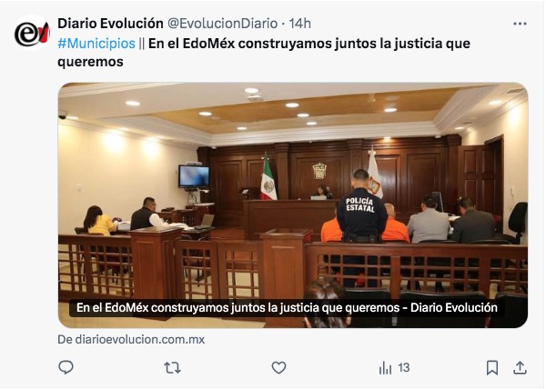Click the reply speech bubble icon
This screenshot has width=546, height=389.
pyautogui.click(x=66, y=367)
